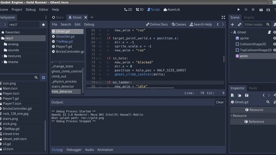Clear the output log
Viewport: 276px width, 155px height.
coord(220,102)
